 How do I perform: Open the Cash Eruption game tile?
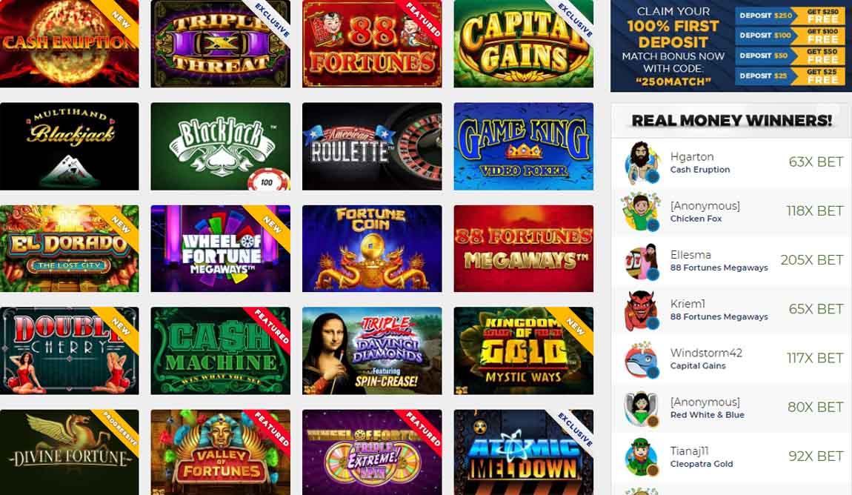tap(69, 44)
